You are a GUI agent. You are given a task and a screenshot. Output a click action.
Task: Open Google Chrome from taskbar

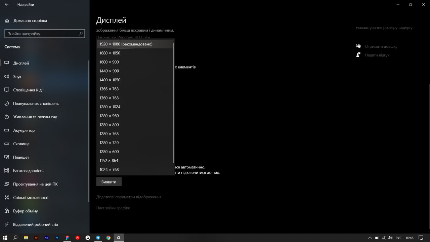coord(109,238)
